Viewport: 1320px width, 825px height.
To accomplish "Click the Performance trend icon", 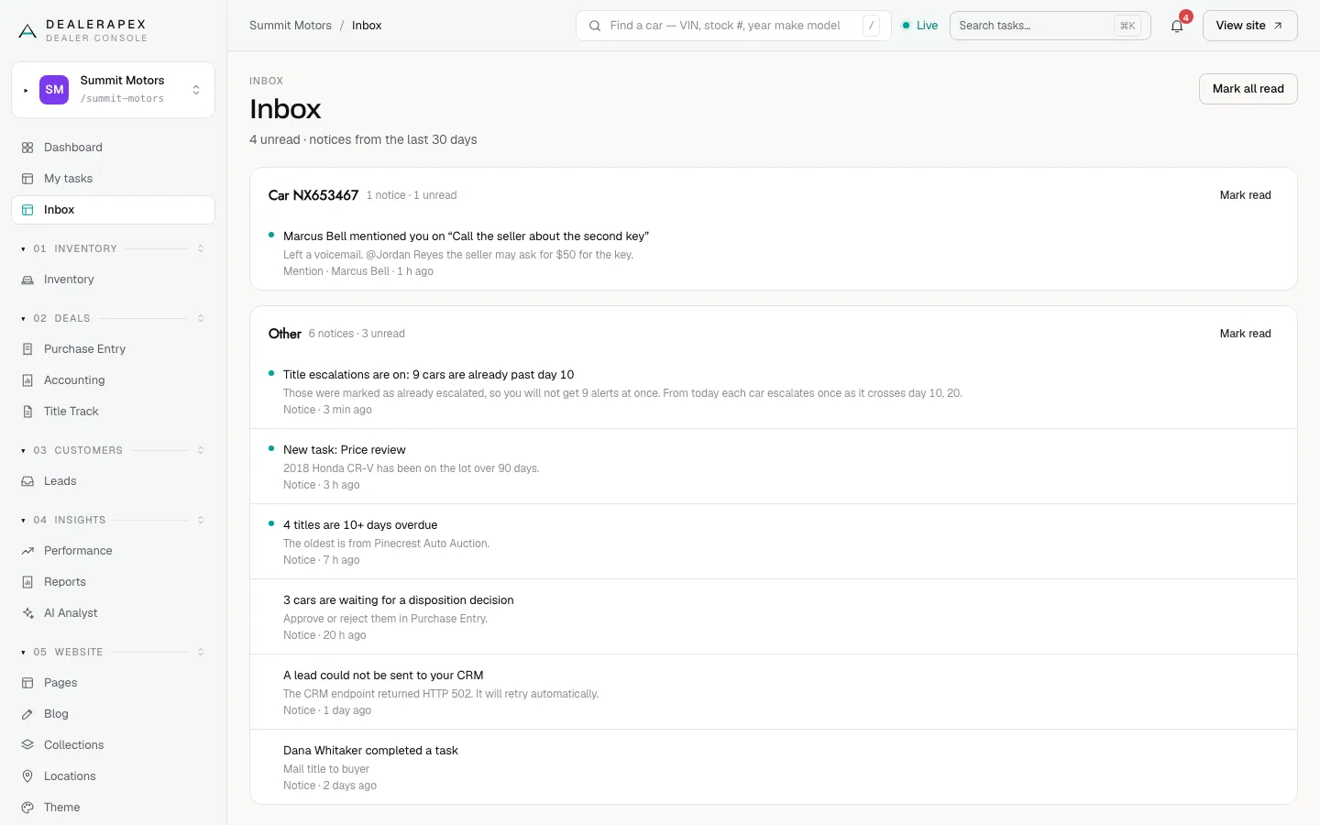I will pyautogui.click(x=27, y=551).
